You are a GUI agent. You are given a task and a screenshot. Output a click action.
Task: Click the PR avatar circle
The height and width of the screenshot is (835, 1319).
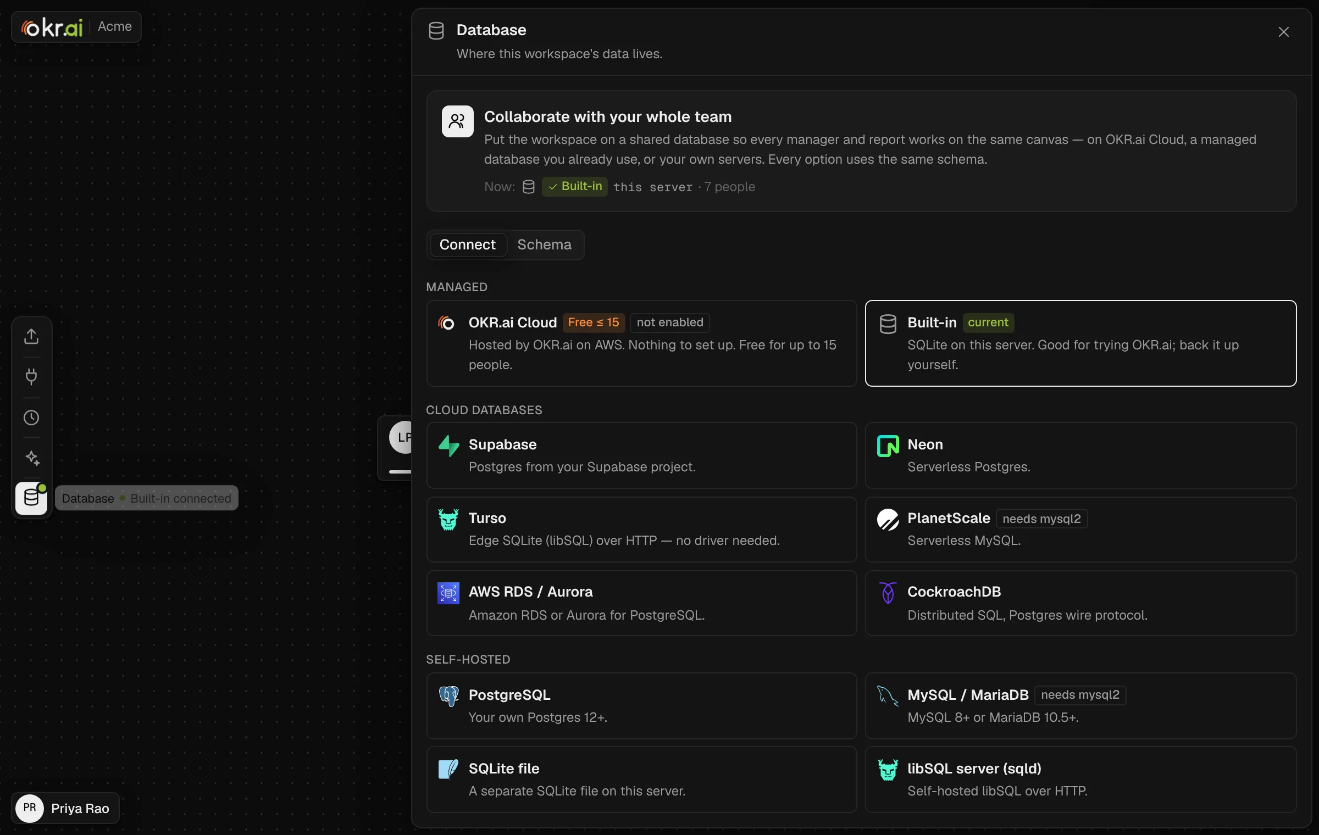coord(30,808)
